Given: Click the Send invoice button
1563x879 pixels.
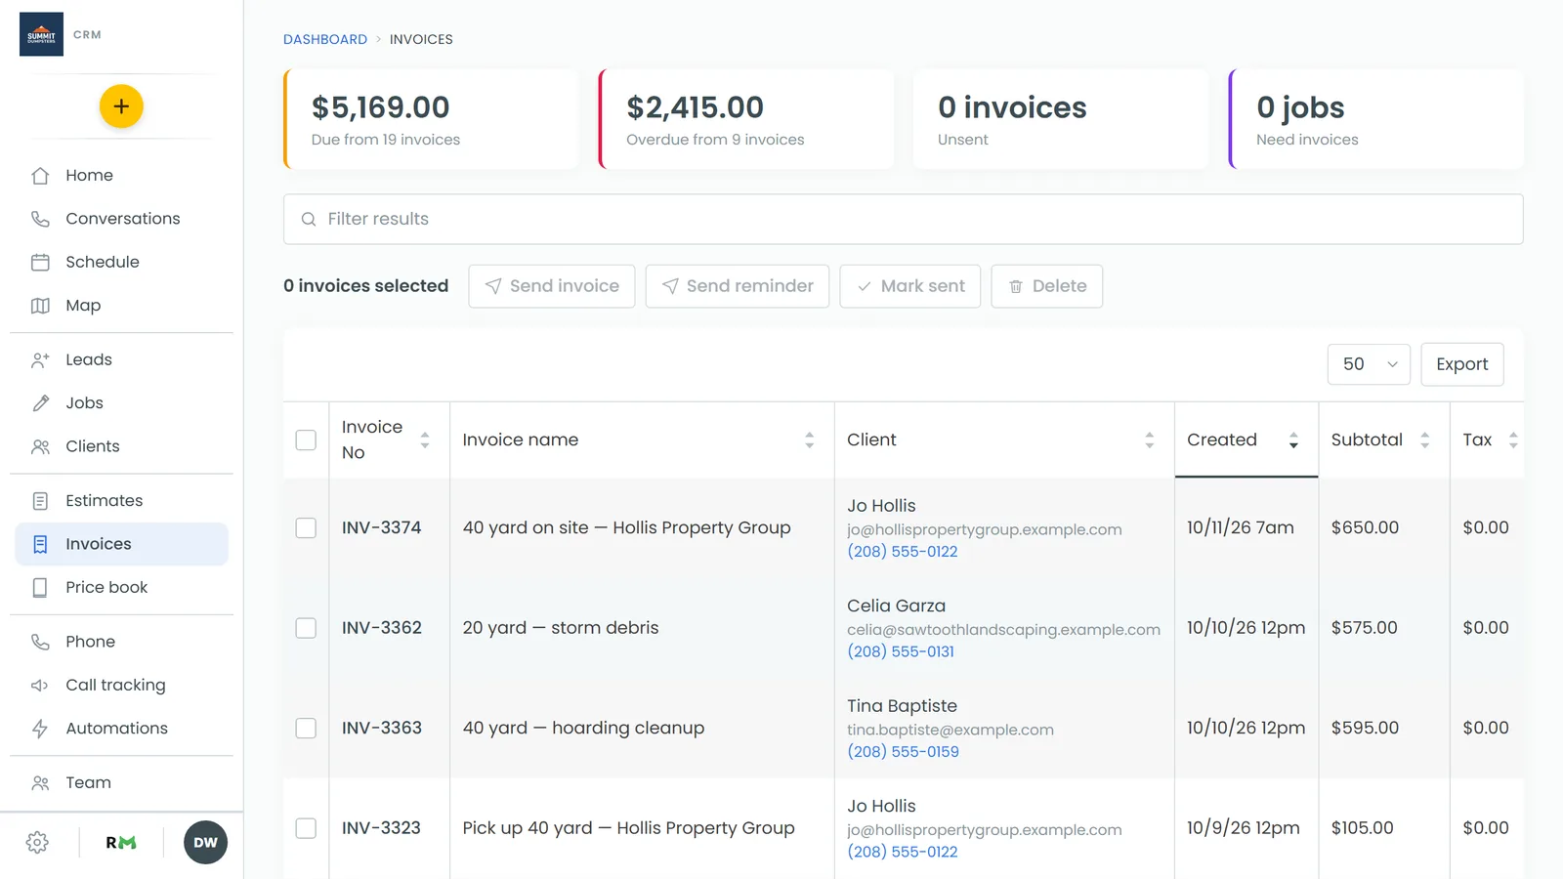Looking at the screenshot, I should tap(552, 286).
